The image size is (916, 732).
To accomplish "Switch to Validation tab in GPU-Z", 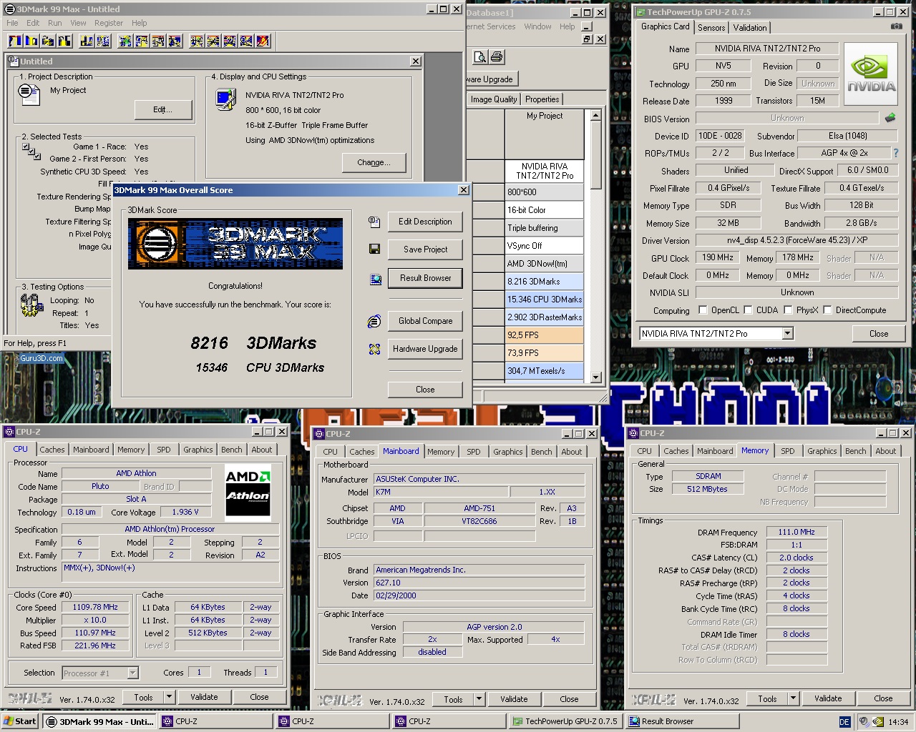I will pyautogui.click(x=750, y=27).
